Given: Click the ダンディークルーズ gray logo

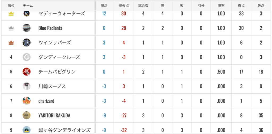Looking at the screenshot, I should [27, 57].
